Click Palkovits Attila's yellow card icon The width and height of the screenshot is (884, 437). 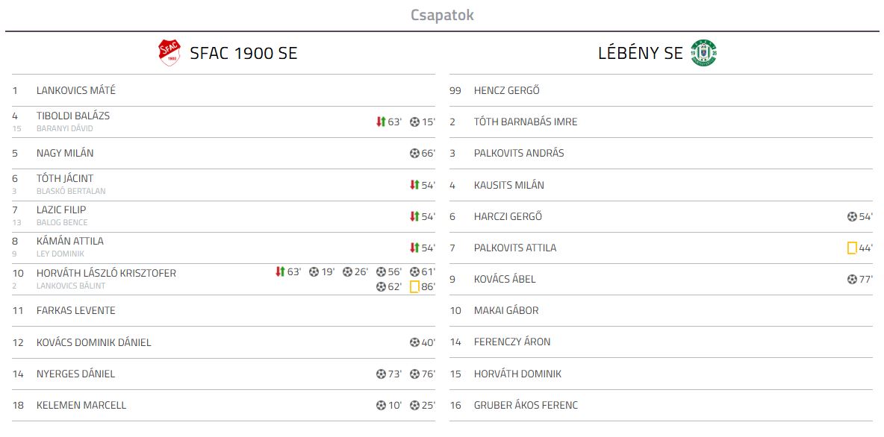click(852, 248)
